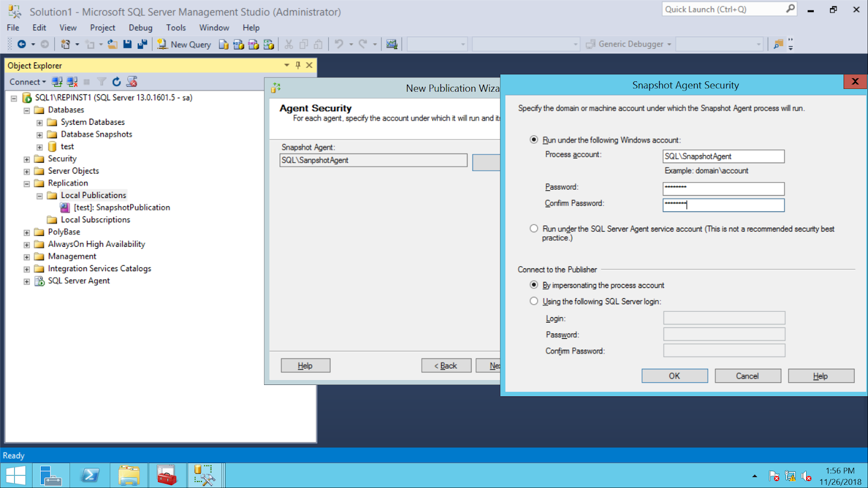Click the SnapshotPublication publication icon
The height and width of the screenshot is (488, 868).
[65, 208]
